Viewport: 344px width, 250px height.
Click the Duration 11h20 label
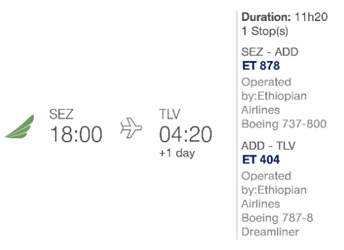click(x=284, y=17)
